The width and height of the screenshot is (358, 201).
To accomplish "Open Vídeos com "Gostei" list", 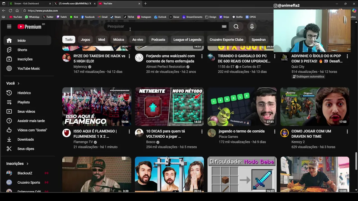I will pos(27,130).
